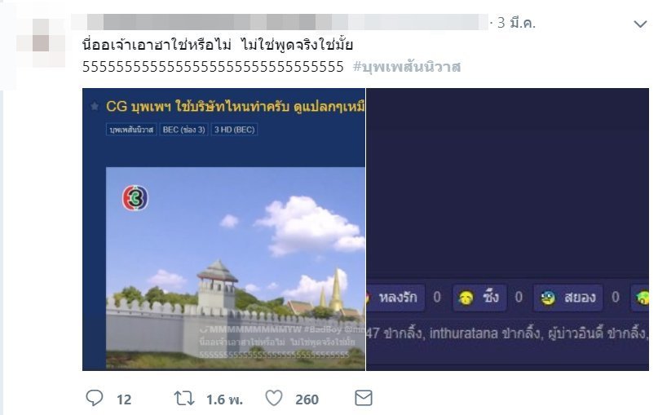Screen dimensions: 658x415
Task: Click the สยอง emoji reaction face
Action: click(548, 298)
